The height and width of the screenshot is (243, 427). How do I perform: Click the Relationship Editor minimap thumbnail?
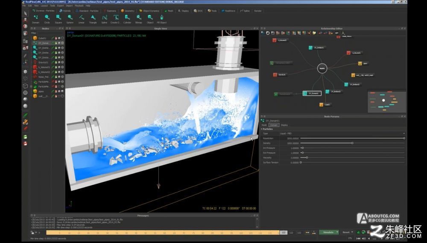coord(387,101)
